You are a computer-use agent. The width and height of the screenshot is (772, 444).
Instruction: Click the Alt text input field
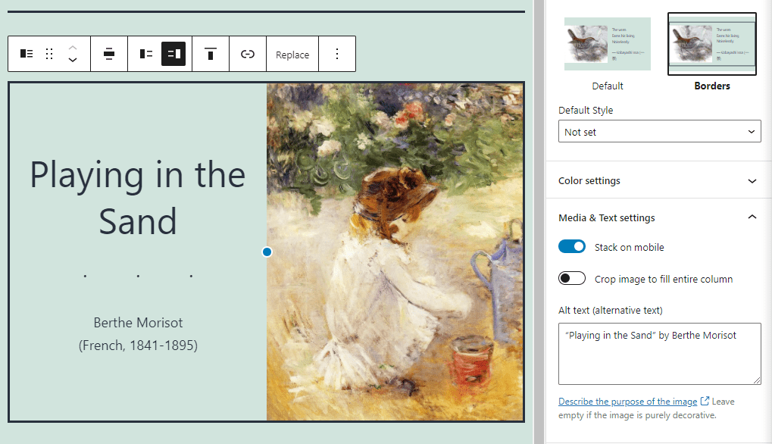coord(659,354)
